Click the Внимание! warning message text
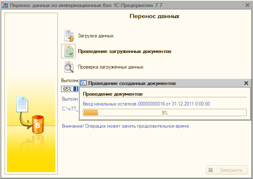This screenshot has width=253, height=179. [x=126, y=126]
